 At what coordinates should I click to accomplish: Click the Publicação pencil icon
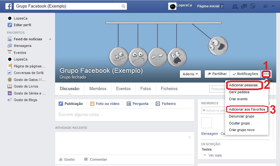click(61, 104)
